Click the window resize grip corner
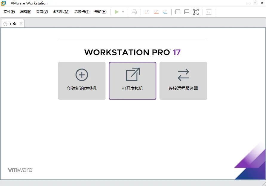 pos(264,184)
